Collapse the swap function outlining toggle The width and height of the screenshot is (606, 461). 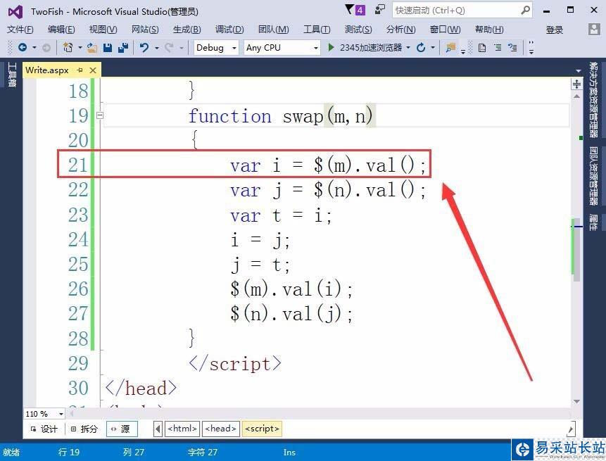click(x=100, y=115)
